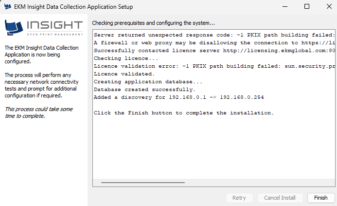This screenshot has width=337, height=206.
Task: Click the 'Licence validation error' log line
Action: (214, 66)
